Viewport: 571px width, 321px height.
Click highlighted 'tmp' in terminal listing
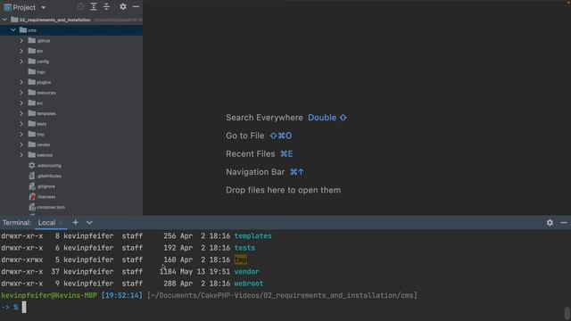click(x=241, y=259)
